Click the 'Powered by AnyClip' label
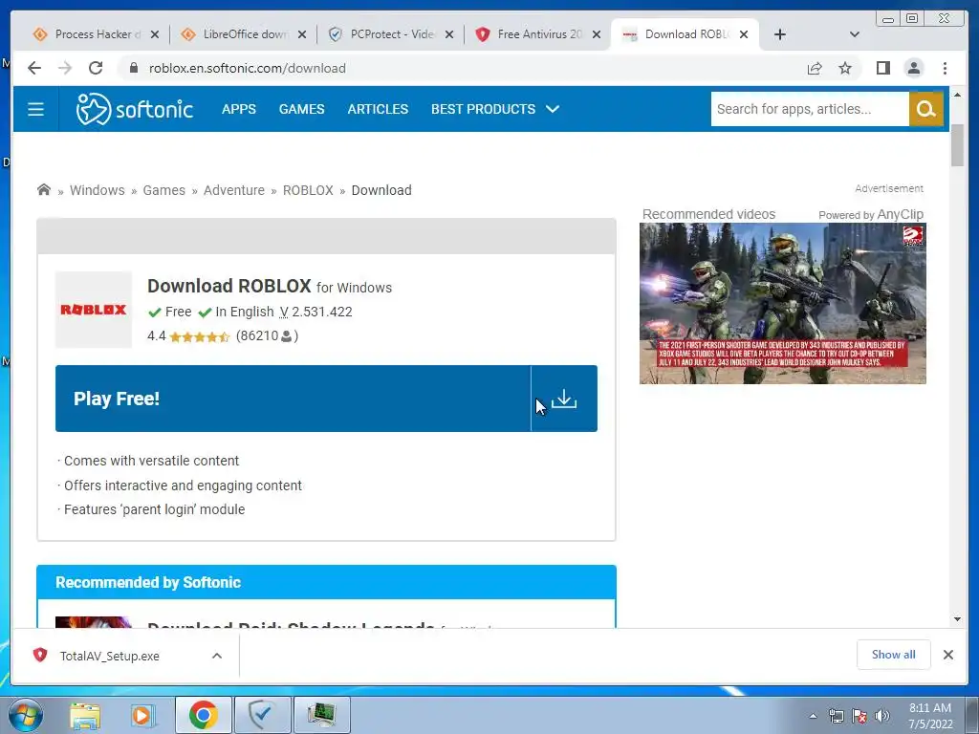 (x=871, y=214)
